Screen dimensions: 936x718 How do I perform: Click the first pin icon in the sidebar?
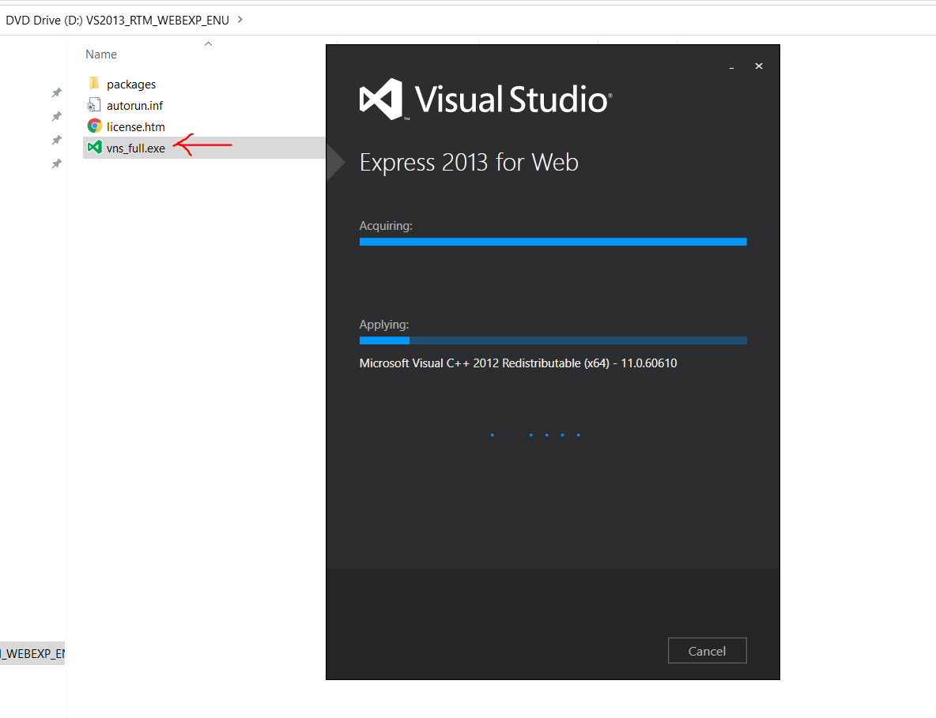click(56, 92)
